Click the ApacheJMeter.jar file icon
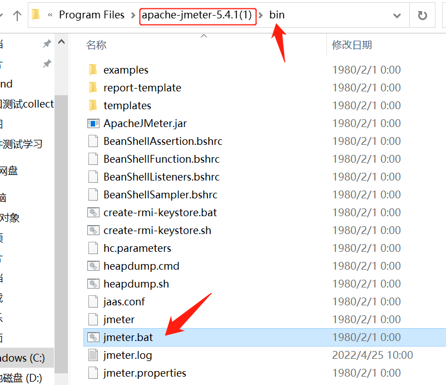The height and width of the screenshot is (385, 446). [93, 123]
